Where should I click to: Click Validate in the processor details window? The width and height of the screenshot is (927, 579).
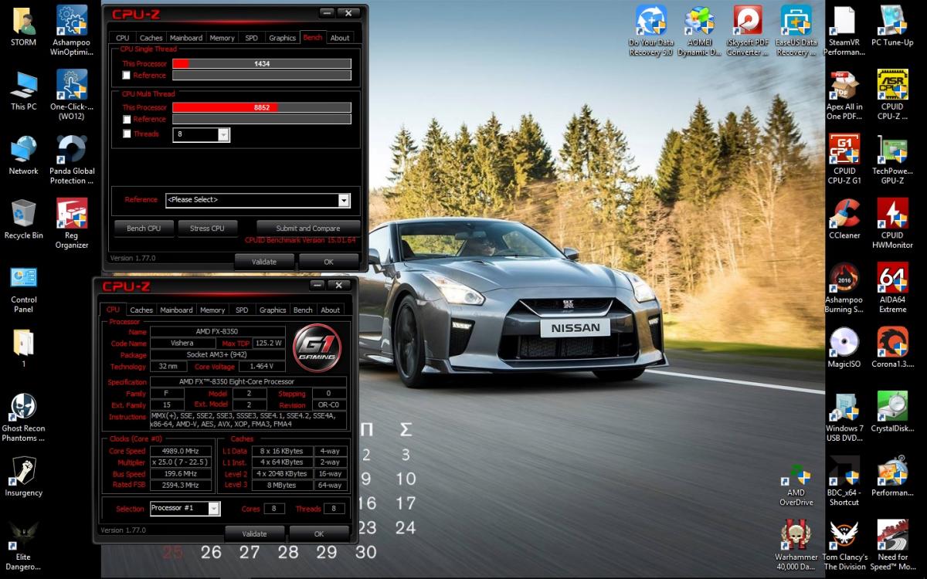click(254, 533)
